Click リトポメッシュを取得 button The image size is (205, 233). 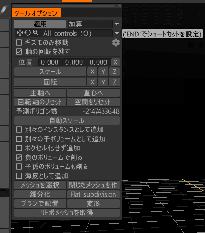pos(67,213)
